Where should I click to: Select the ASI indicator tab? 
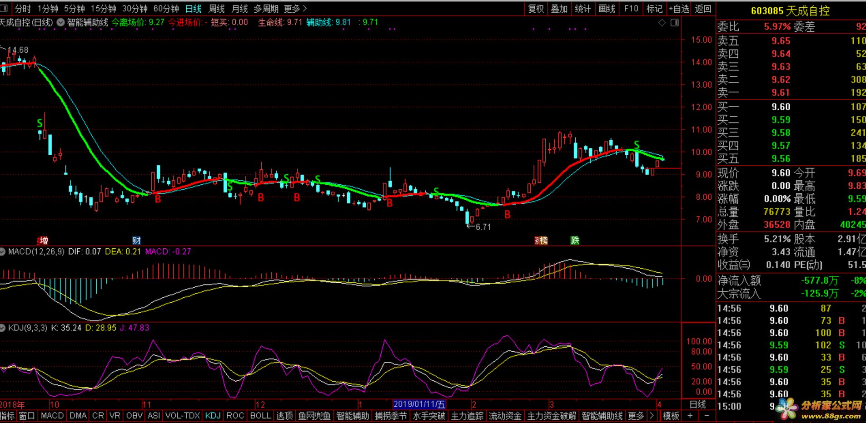click(x=154, y=416)
